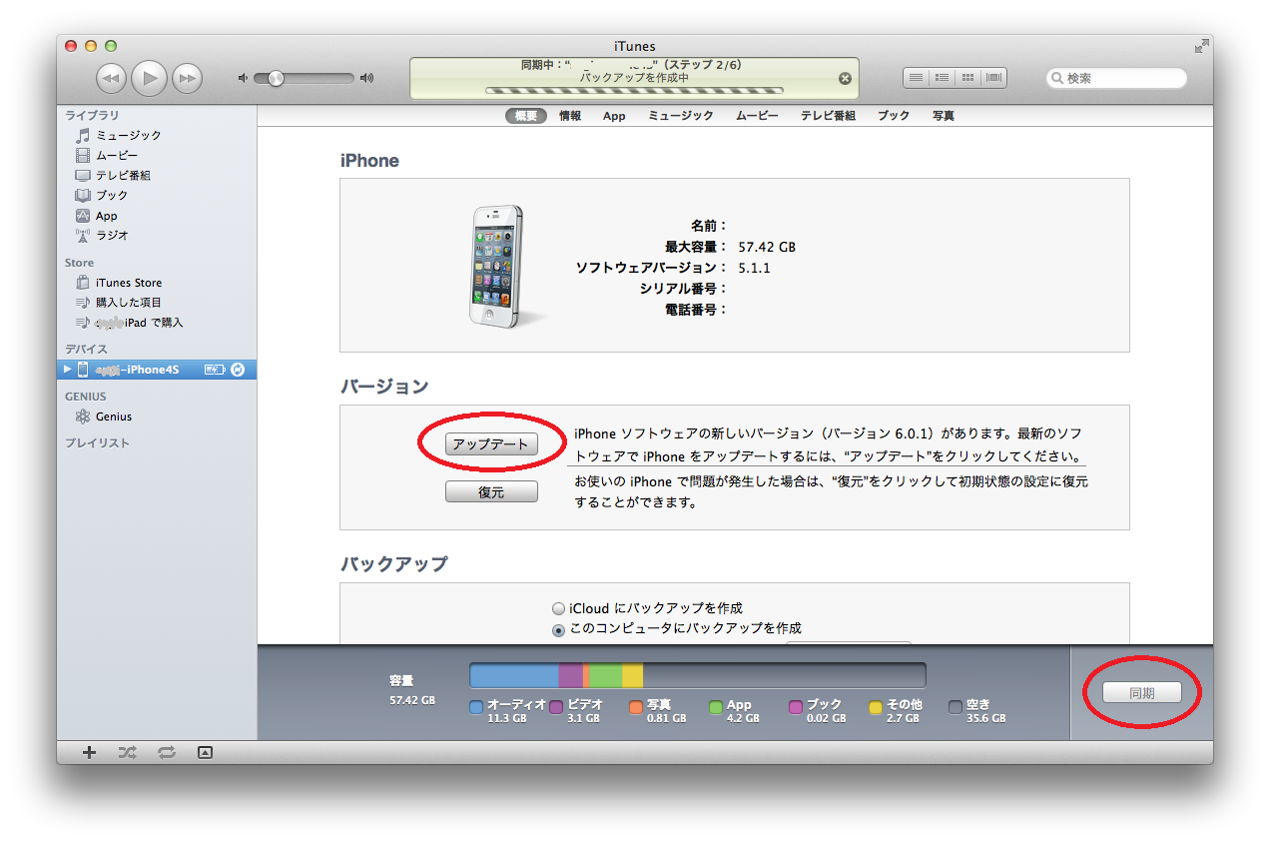Toggle shuffle icon in bottom bar
This screenshot has height=843, width=1270.
point(128,753)
